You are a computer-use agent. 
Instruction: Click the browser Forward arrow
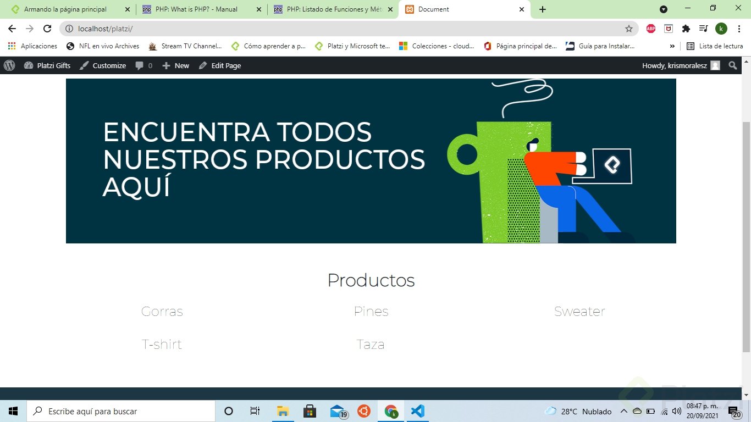pos(30,29)
